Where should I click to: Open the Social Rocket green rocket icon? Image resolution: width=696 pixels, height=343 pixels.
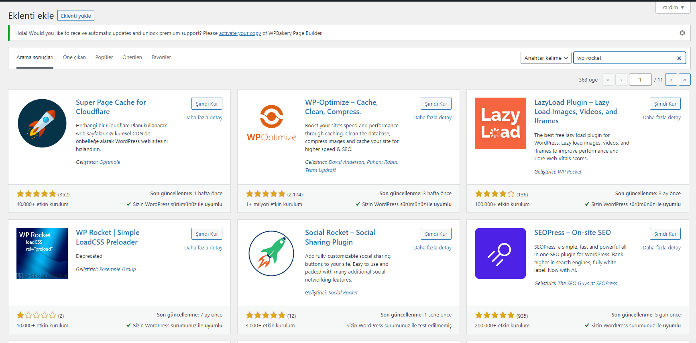pos(271,253)
